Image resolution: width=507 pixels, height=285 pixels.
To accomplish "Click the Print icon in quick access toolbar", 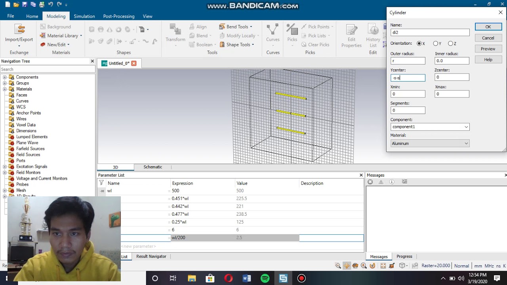I will tap(42, 5).
